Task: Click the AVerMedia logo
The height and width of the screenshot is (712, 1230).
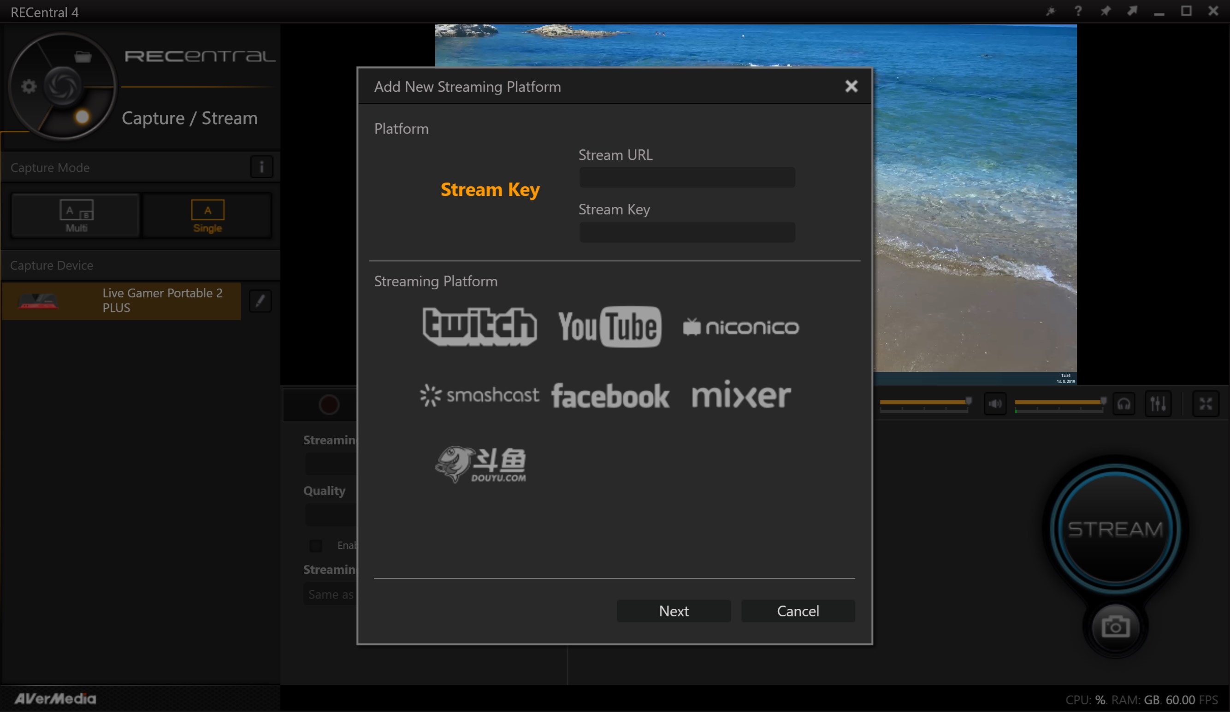Action: point(55,698)
